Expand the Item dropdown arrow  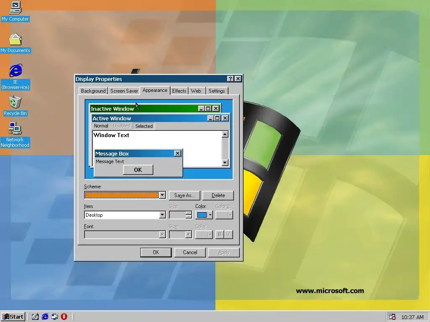click(x=163, y=215)
